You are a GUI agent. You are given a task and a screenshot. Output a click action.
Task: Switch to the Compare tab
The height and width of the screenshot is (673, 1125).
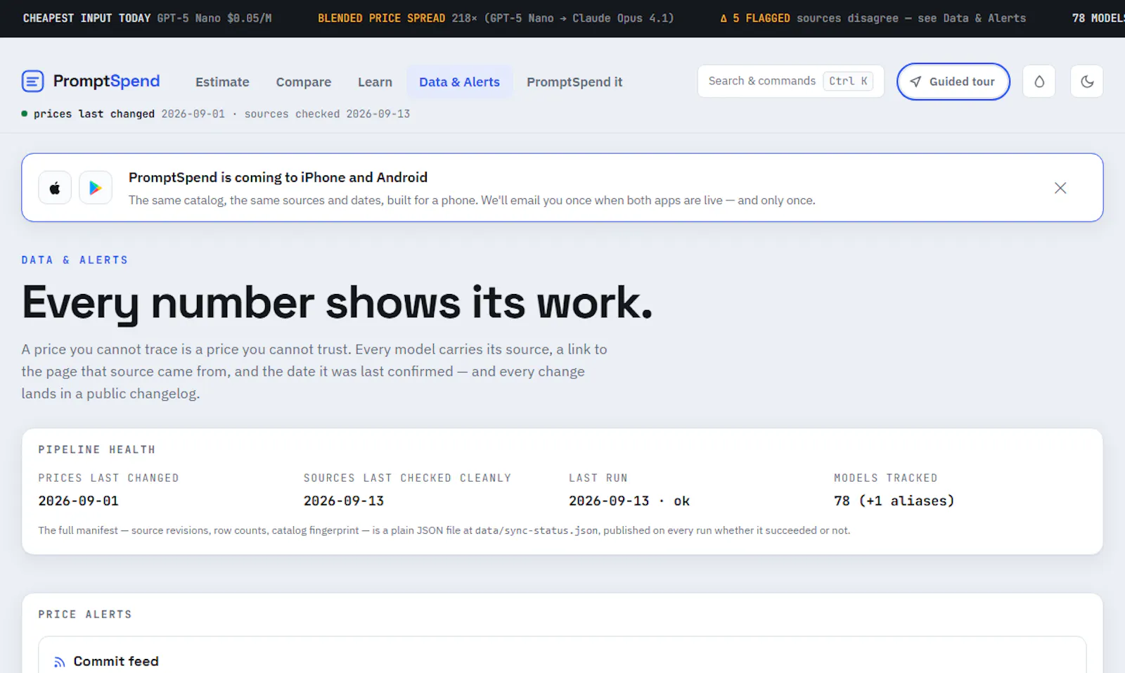304,82
